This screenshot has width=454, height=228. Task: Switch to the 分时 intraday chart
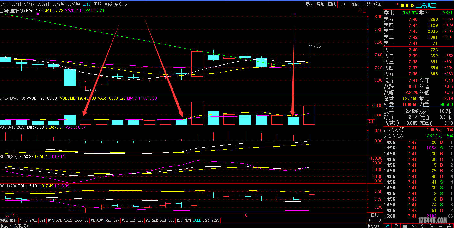4,4
